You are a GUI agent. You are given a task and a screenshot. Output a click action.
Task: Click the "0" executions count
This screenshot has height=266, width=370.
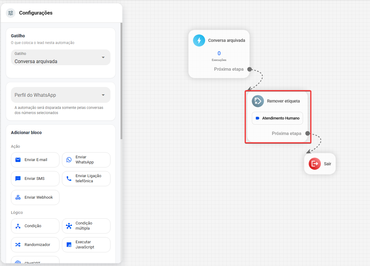pos(219,53)
